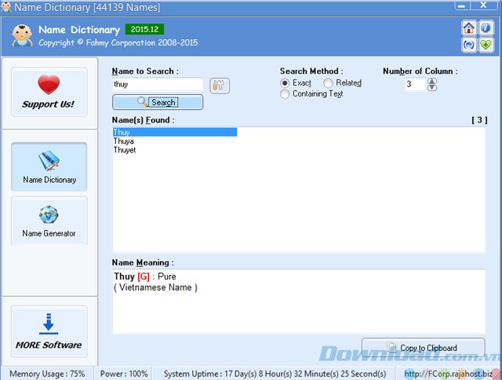The image size is (502, 380).
Task: Click the Name to Search text field
Action: 157,85
